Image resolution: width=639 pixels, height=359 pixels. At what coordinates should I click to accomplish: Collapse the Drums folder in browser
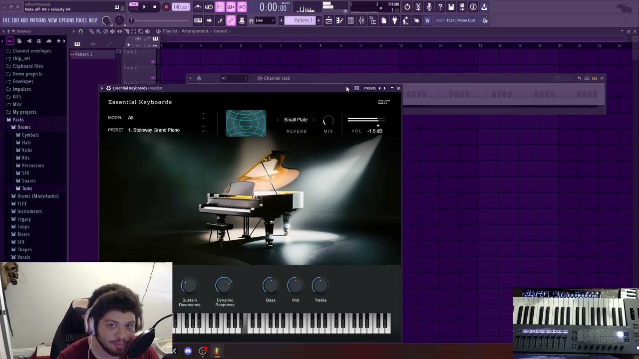tap(23, 127)
